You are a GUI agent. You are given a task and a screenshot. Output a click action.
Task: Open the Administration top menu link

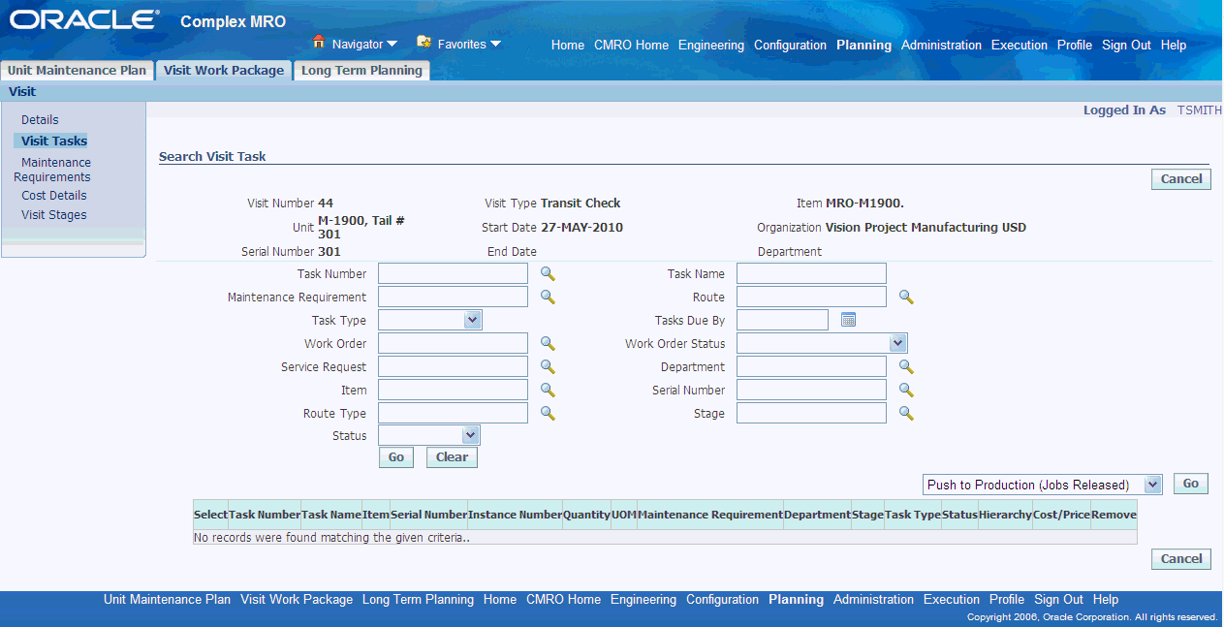pos(941,45)
